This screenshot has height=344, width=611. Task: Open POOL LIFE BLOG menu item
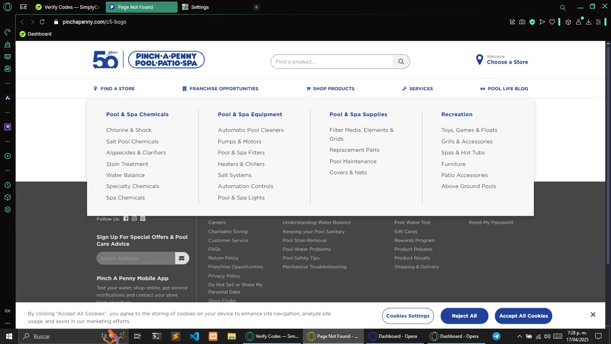tap(504, 88)
